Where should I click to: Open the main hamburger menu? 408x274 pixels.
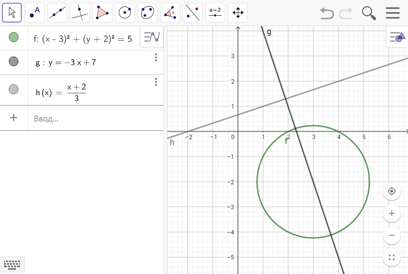point(392,12)
